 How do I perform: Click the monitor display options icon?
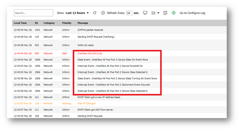[x=145, y=13]
